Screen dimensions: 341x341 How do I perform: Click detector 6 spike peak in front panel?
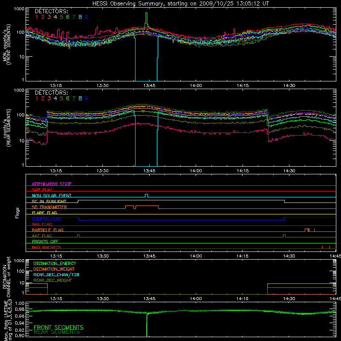point(146,13)
